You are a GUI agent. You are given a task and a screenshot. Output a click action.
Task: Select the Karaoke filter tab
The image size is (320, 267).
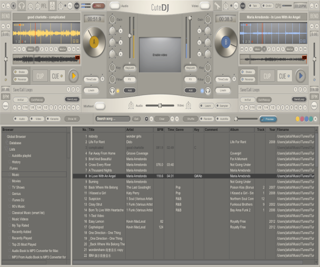pos(53,119)
